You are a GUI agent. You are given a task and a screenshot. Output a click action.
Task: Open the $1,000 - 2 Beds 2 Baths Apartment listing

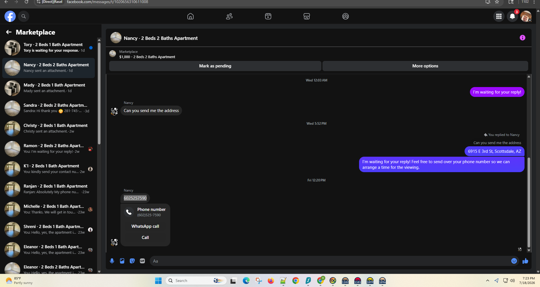(x=147, y=57)
